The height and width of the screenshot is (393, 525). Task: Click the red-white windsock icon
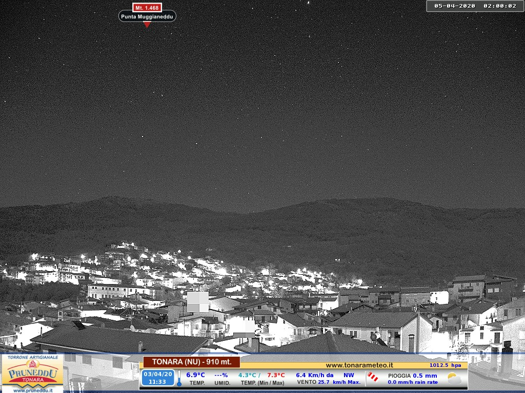[x=373, y=377]
